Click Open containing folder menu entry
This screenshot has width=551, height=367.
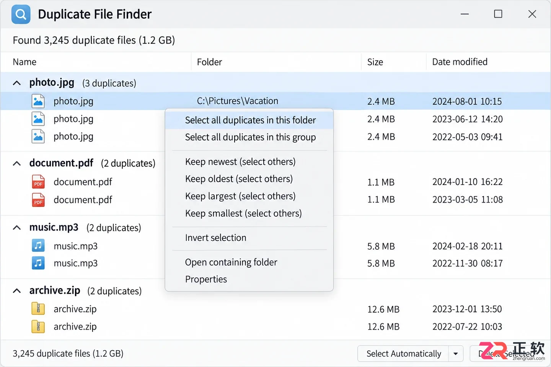click(231, 262)
